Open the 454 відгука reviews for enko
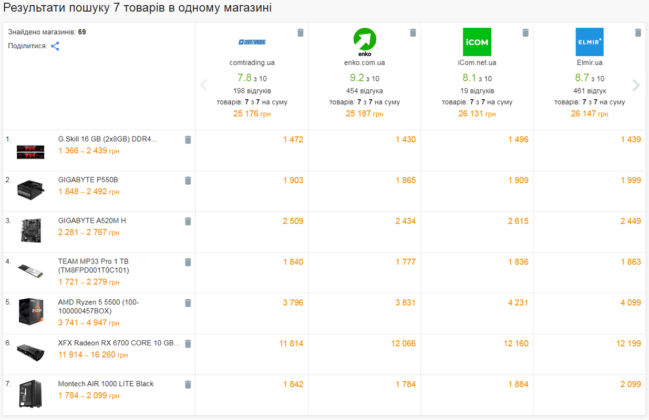The height and width of the screenshot is (420, 649). [x=365, y=91]
